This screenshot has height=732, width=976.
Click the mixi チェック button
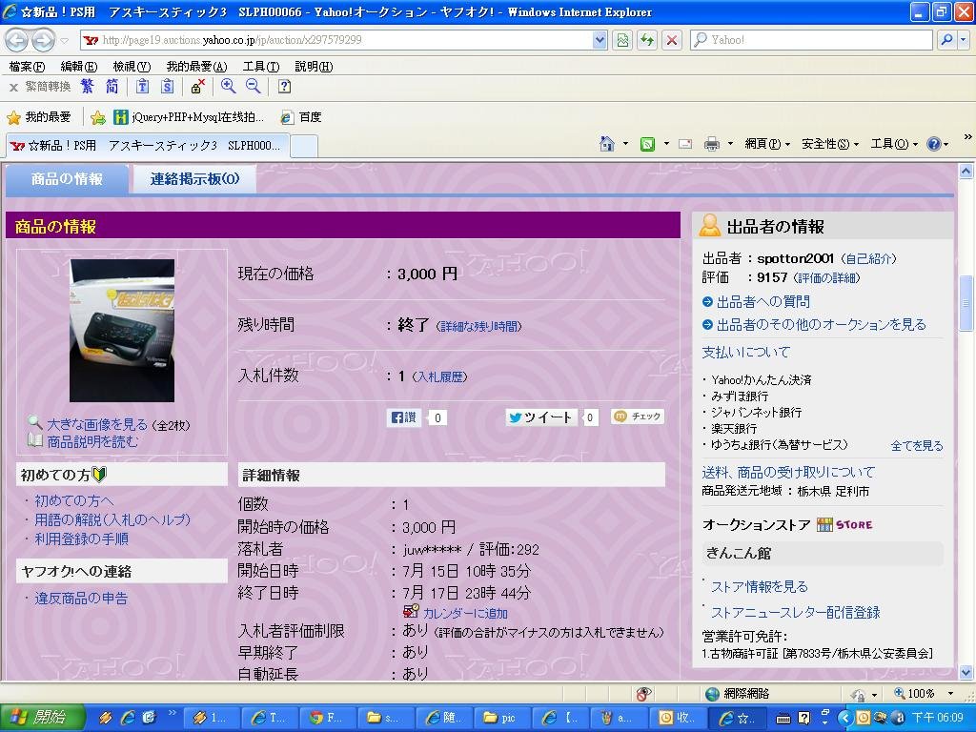[x=638, y=417]
